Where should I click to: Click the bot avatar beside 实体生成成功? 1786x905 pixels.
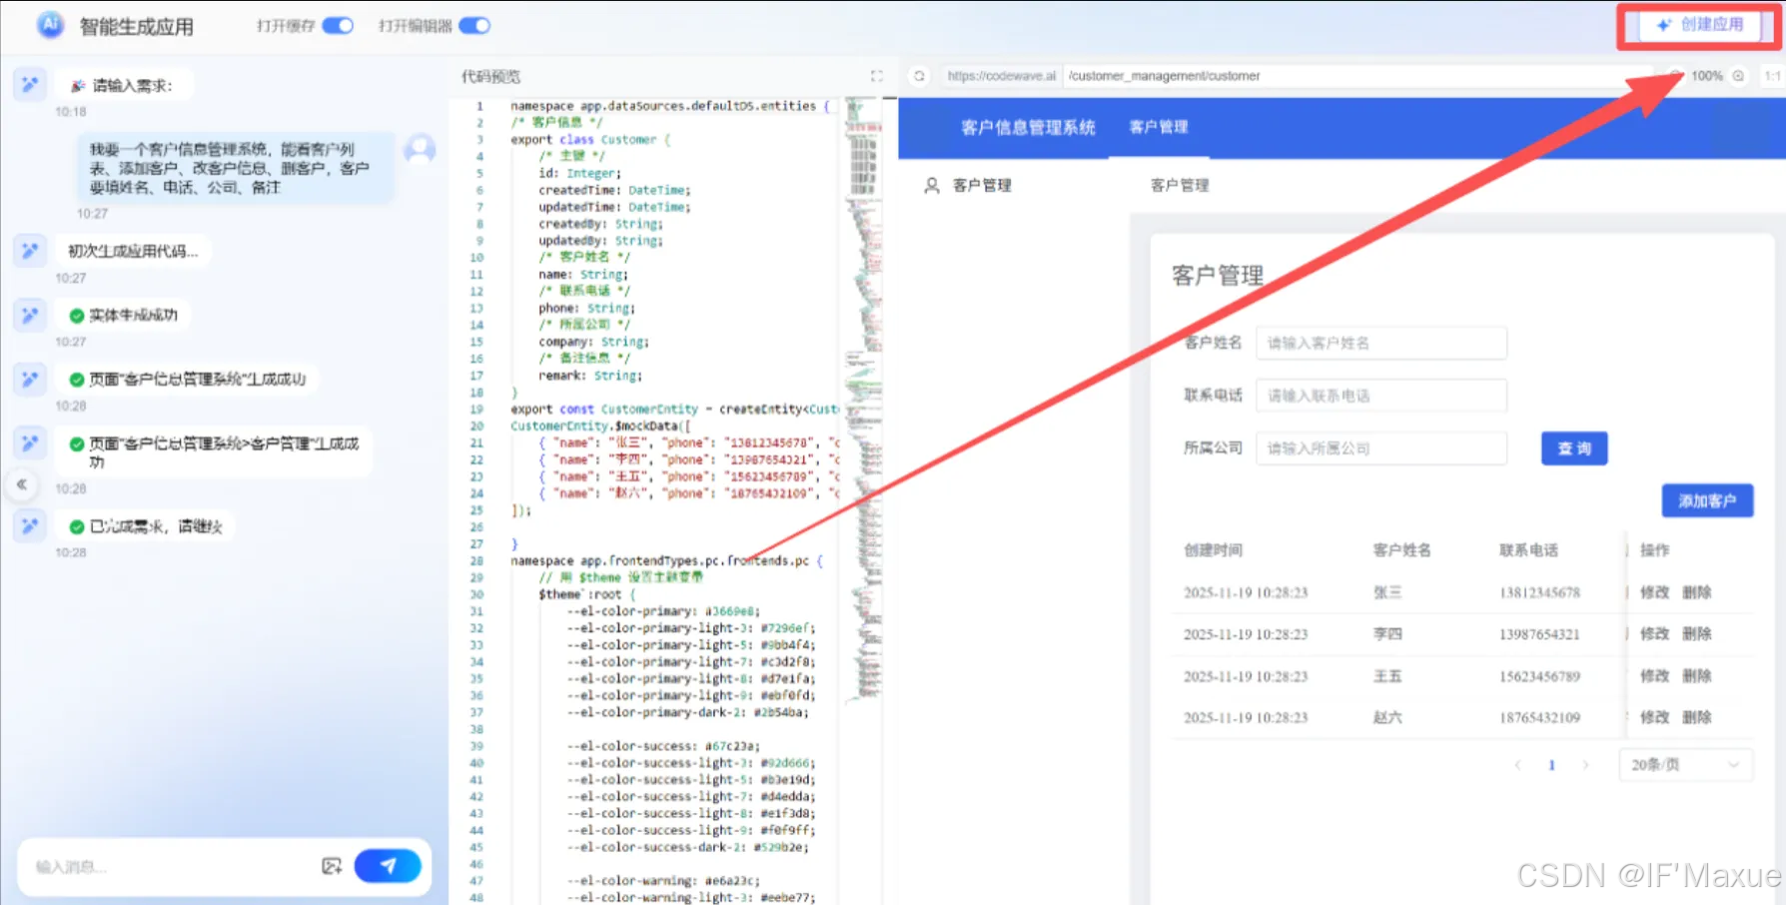(x=30, y=315)
